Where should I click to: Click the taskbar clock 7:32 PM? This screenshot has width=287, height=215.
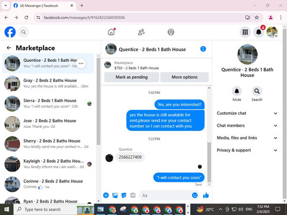click(263, 209)
